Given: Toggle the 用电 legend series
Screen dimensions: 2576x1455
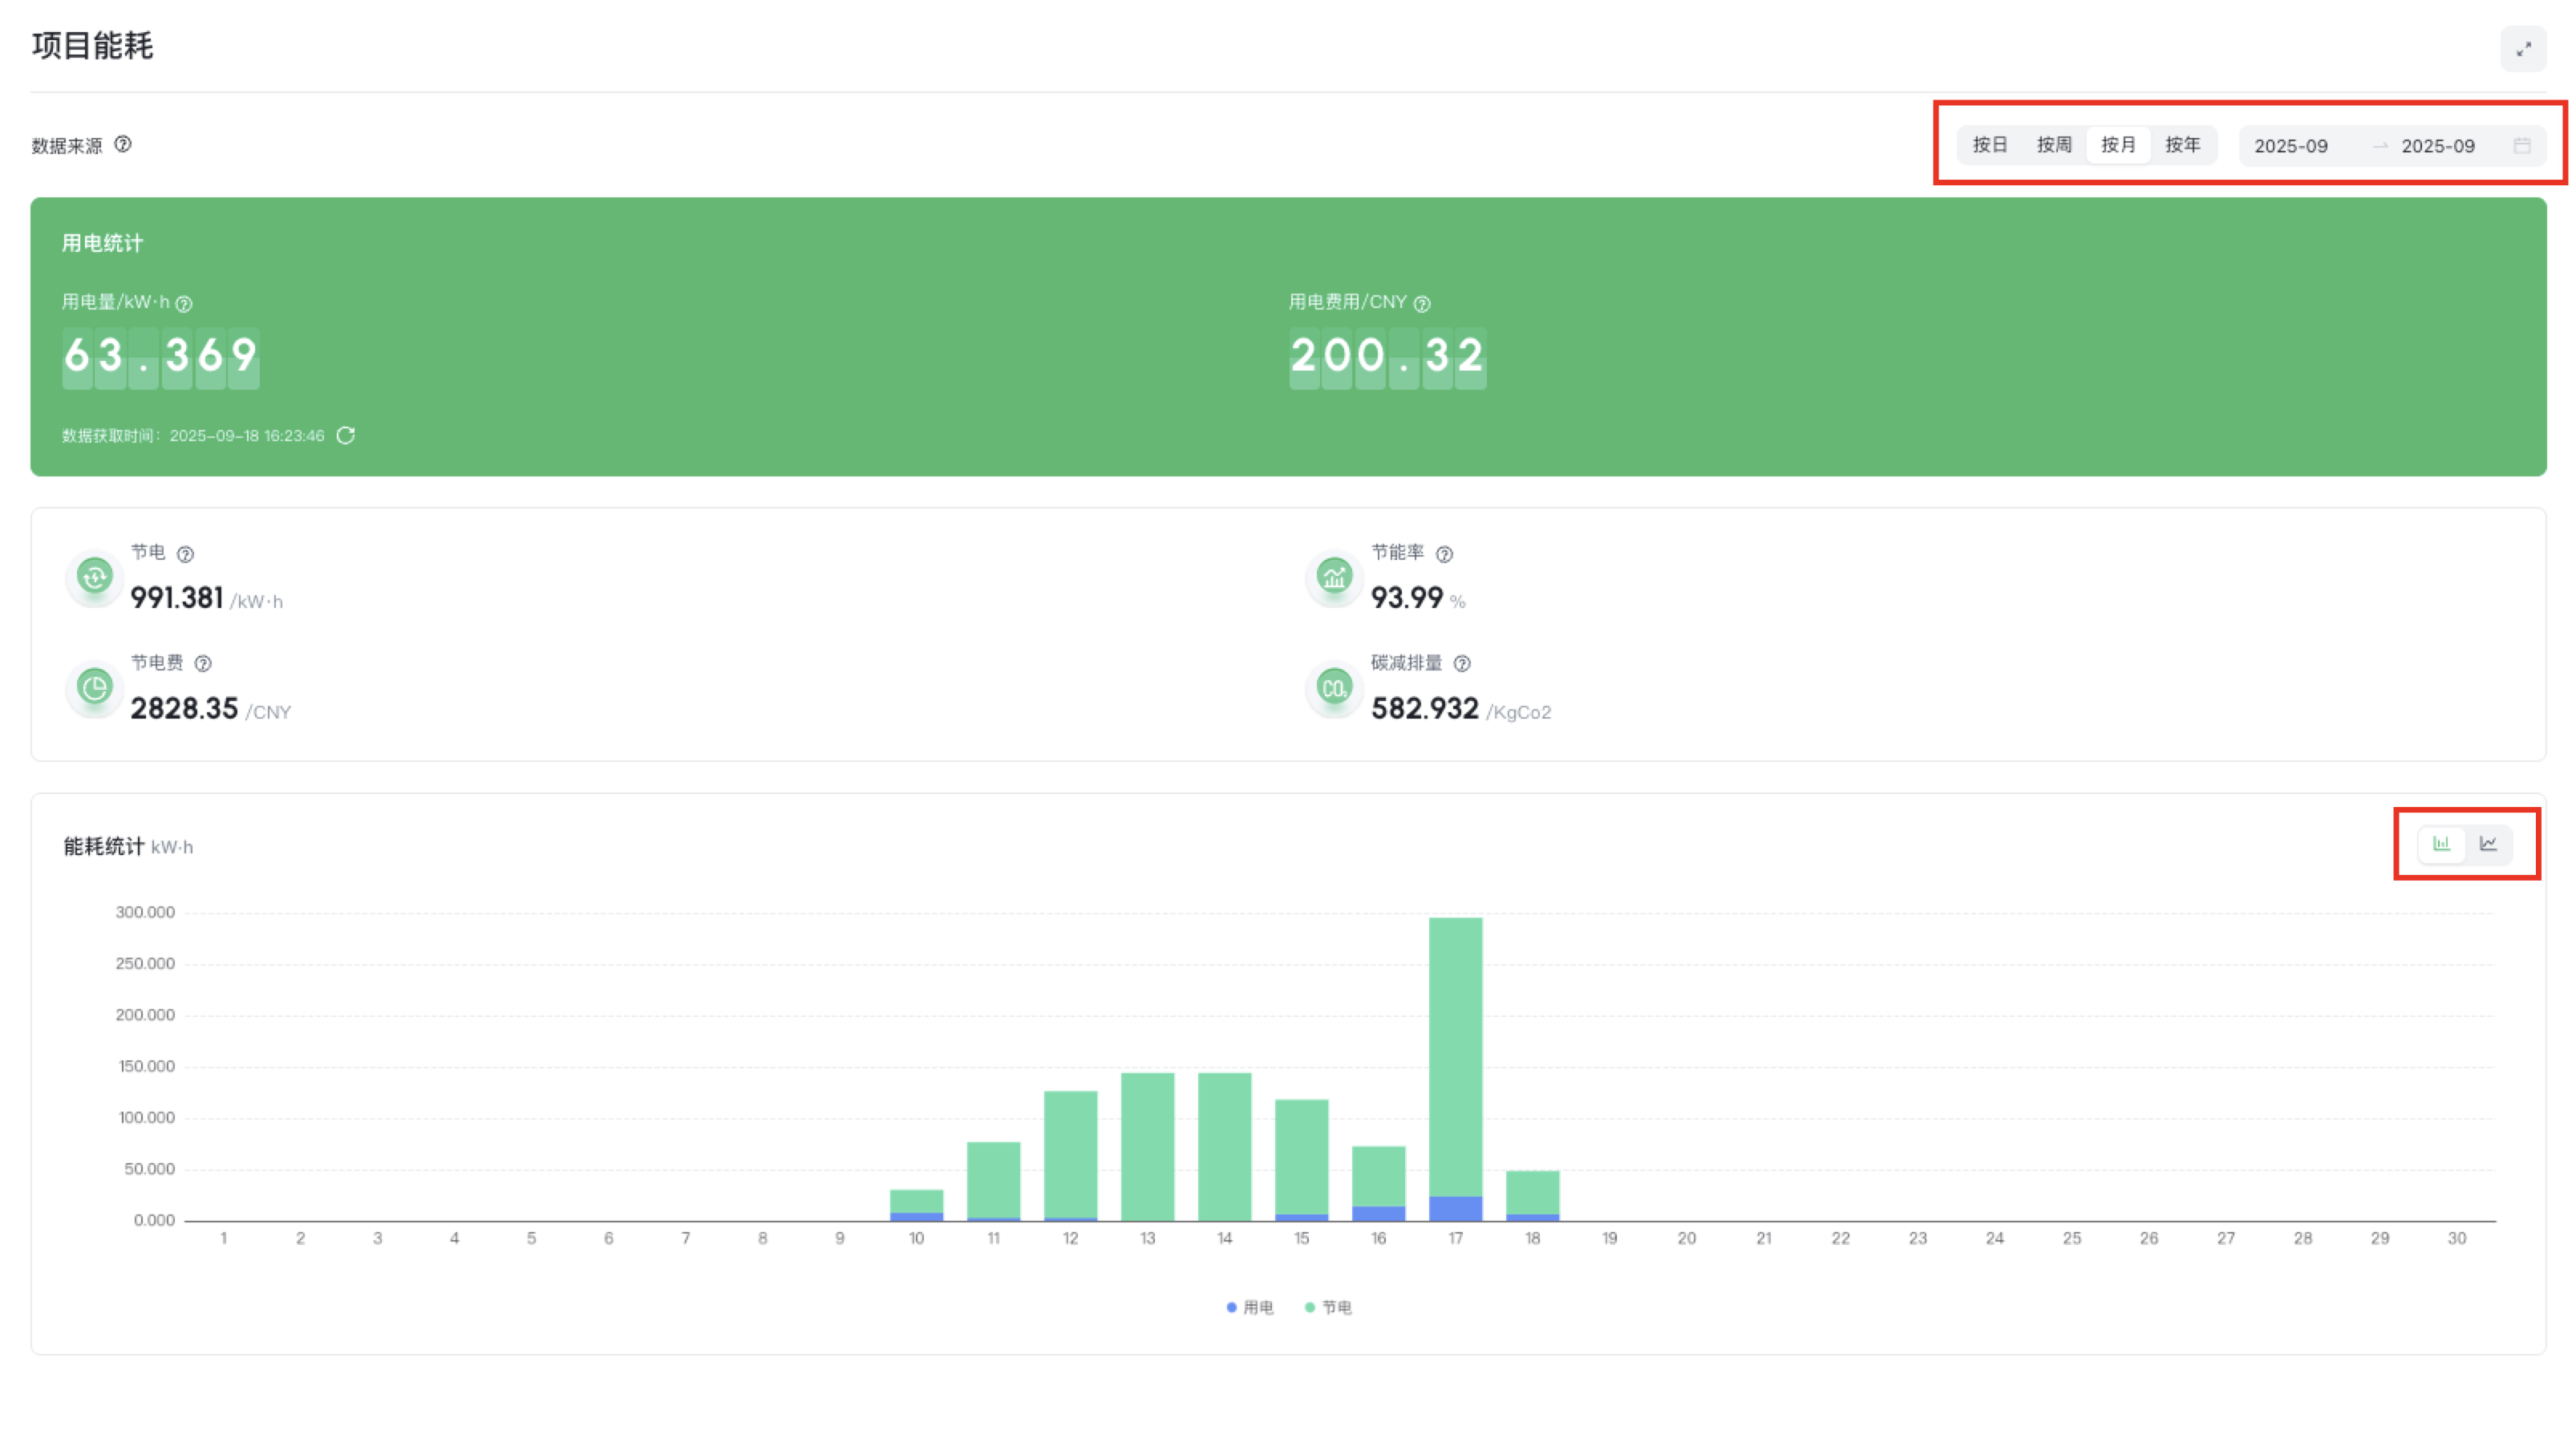Looking at the screenshot, I should coord(1250,1307).
